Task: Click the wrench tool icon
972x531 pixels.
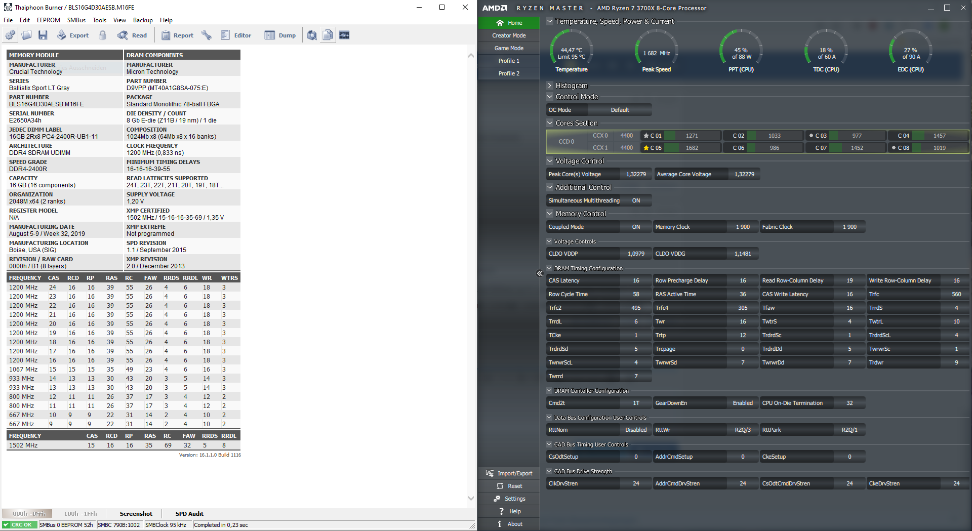Action: point(207,35)
